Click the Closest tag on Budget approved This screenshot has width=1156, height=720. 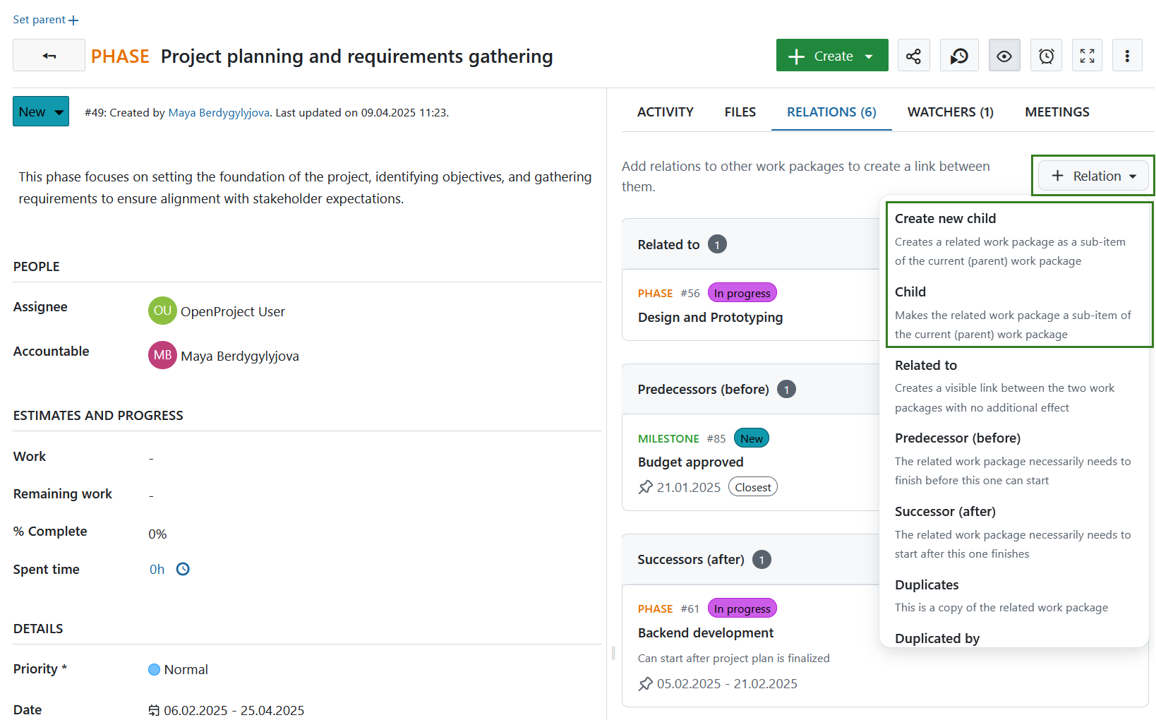[752, 487]
